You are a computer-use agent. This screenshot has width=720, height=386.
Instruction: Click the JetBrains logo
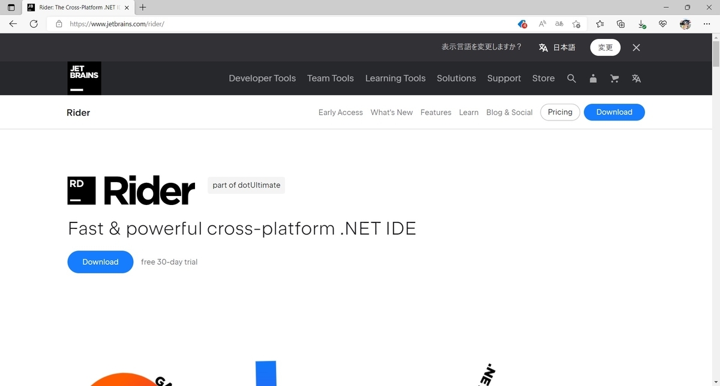pyautogui.click(x=84, y=78)
